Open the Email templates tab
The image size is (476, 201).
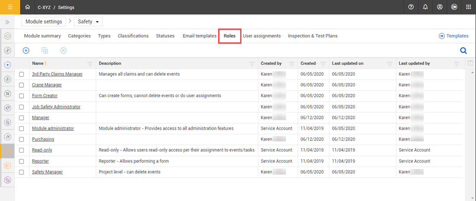coord(199,36)
